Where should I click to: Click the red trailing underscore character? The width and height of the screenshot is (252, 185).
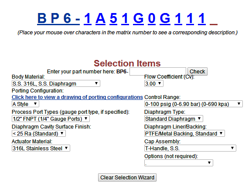(214, 24)
